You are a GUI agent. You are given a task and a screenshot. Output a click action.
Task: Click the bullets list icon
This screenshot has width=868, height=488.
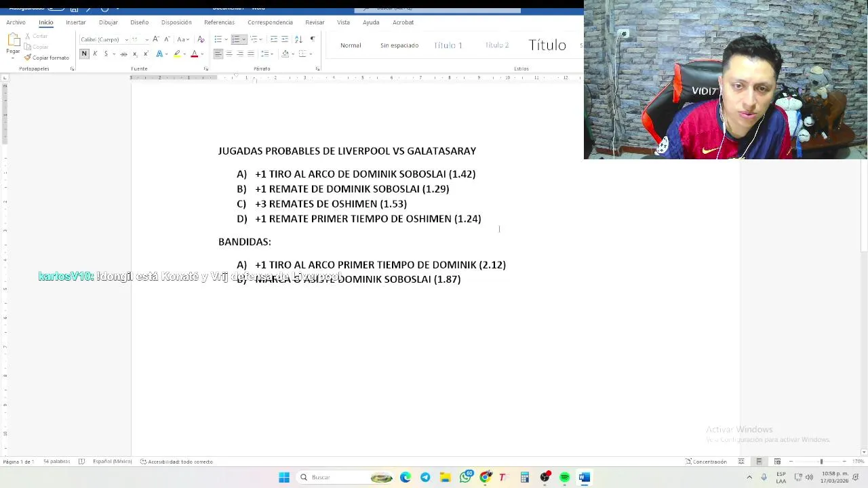[218, 39]
